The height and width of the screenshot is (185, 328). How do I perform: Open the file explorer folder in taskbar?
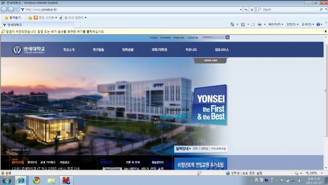coord(51,180)
